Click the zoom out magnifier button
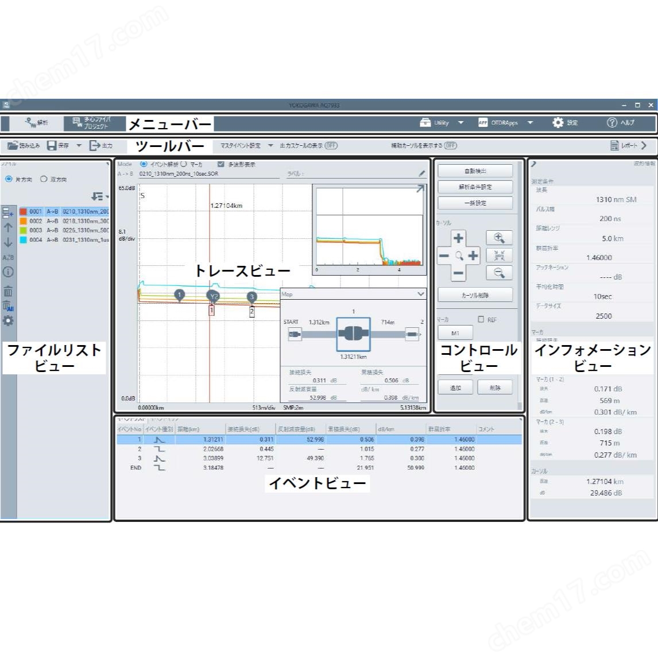658x658 pixels. click(x=499, y=273)
